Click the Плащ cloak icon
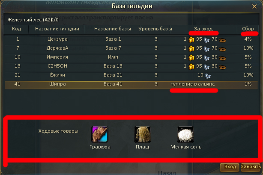This screenshot has height=175, width=263. click(143, 134)
